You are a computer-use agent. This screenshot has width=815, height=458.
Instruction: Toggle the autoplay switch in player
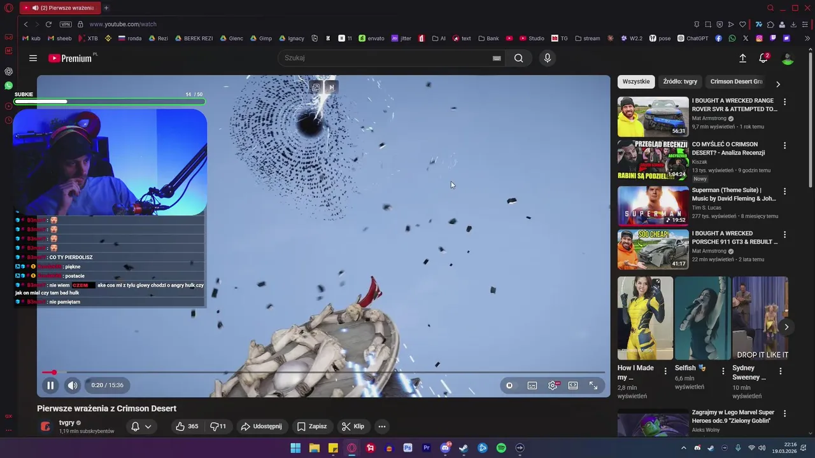pos(509,385)
